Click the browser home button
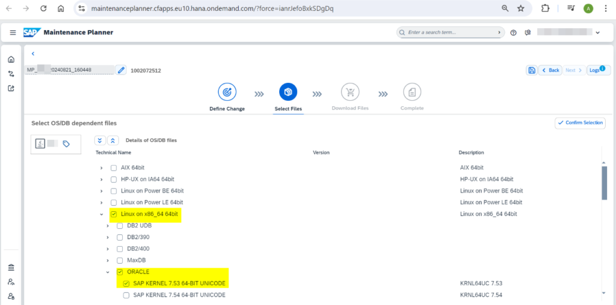616x305 pixels. (x=61, y=8)
